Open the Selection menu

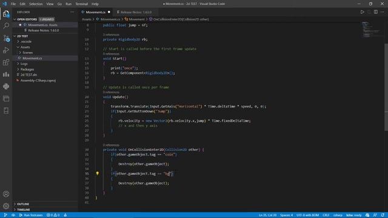[x=36, y=4]
